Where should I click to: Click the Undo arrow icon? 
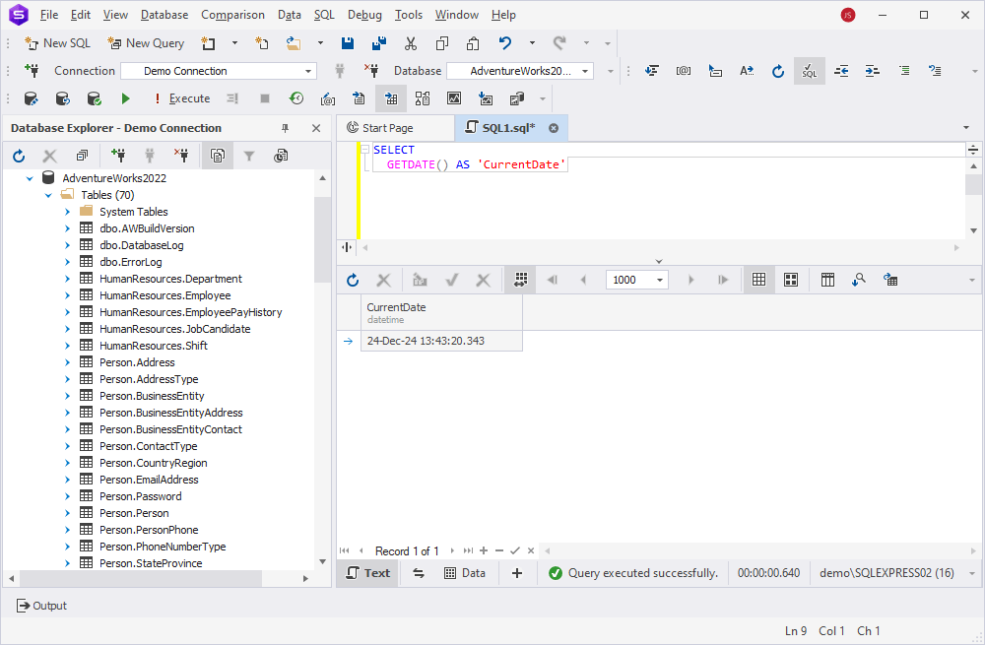[x=505, y=42]
